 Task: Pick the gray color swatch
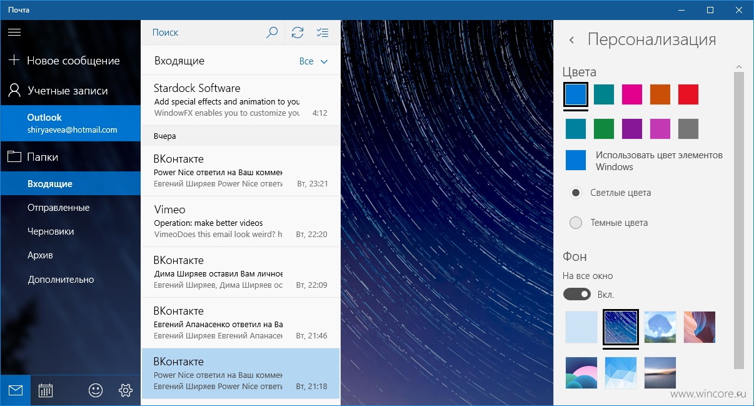coord(688,129)
